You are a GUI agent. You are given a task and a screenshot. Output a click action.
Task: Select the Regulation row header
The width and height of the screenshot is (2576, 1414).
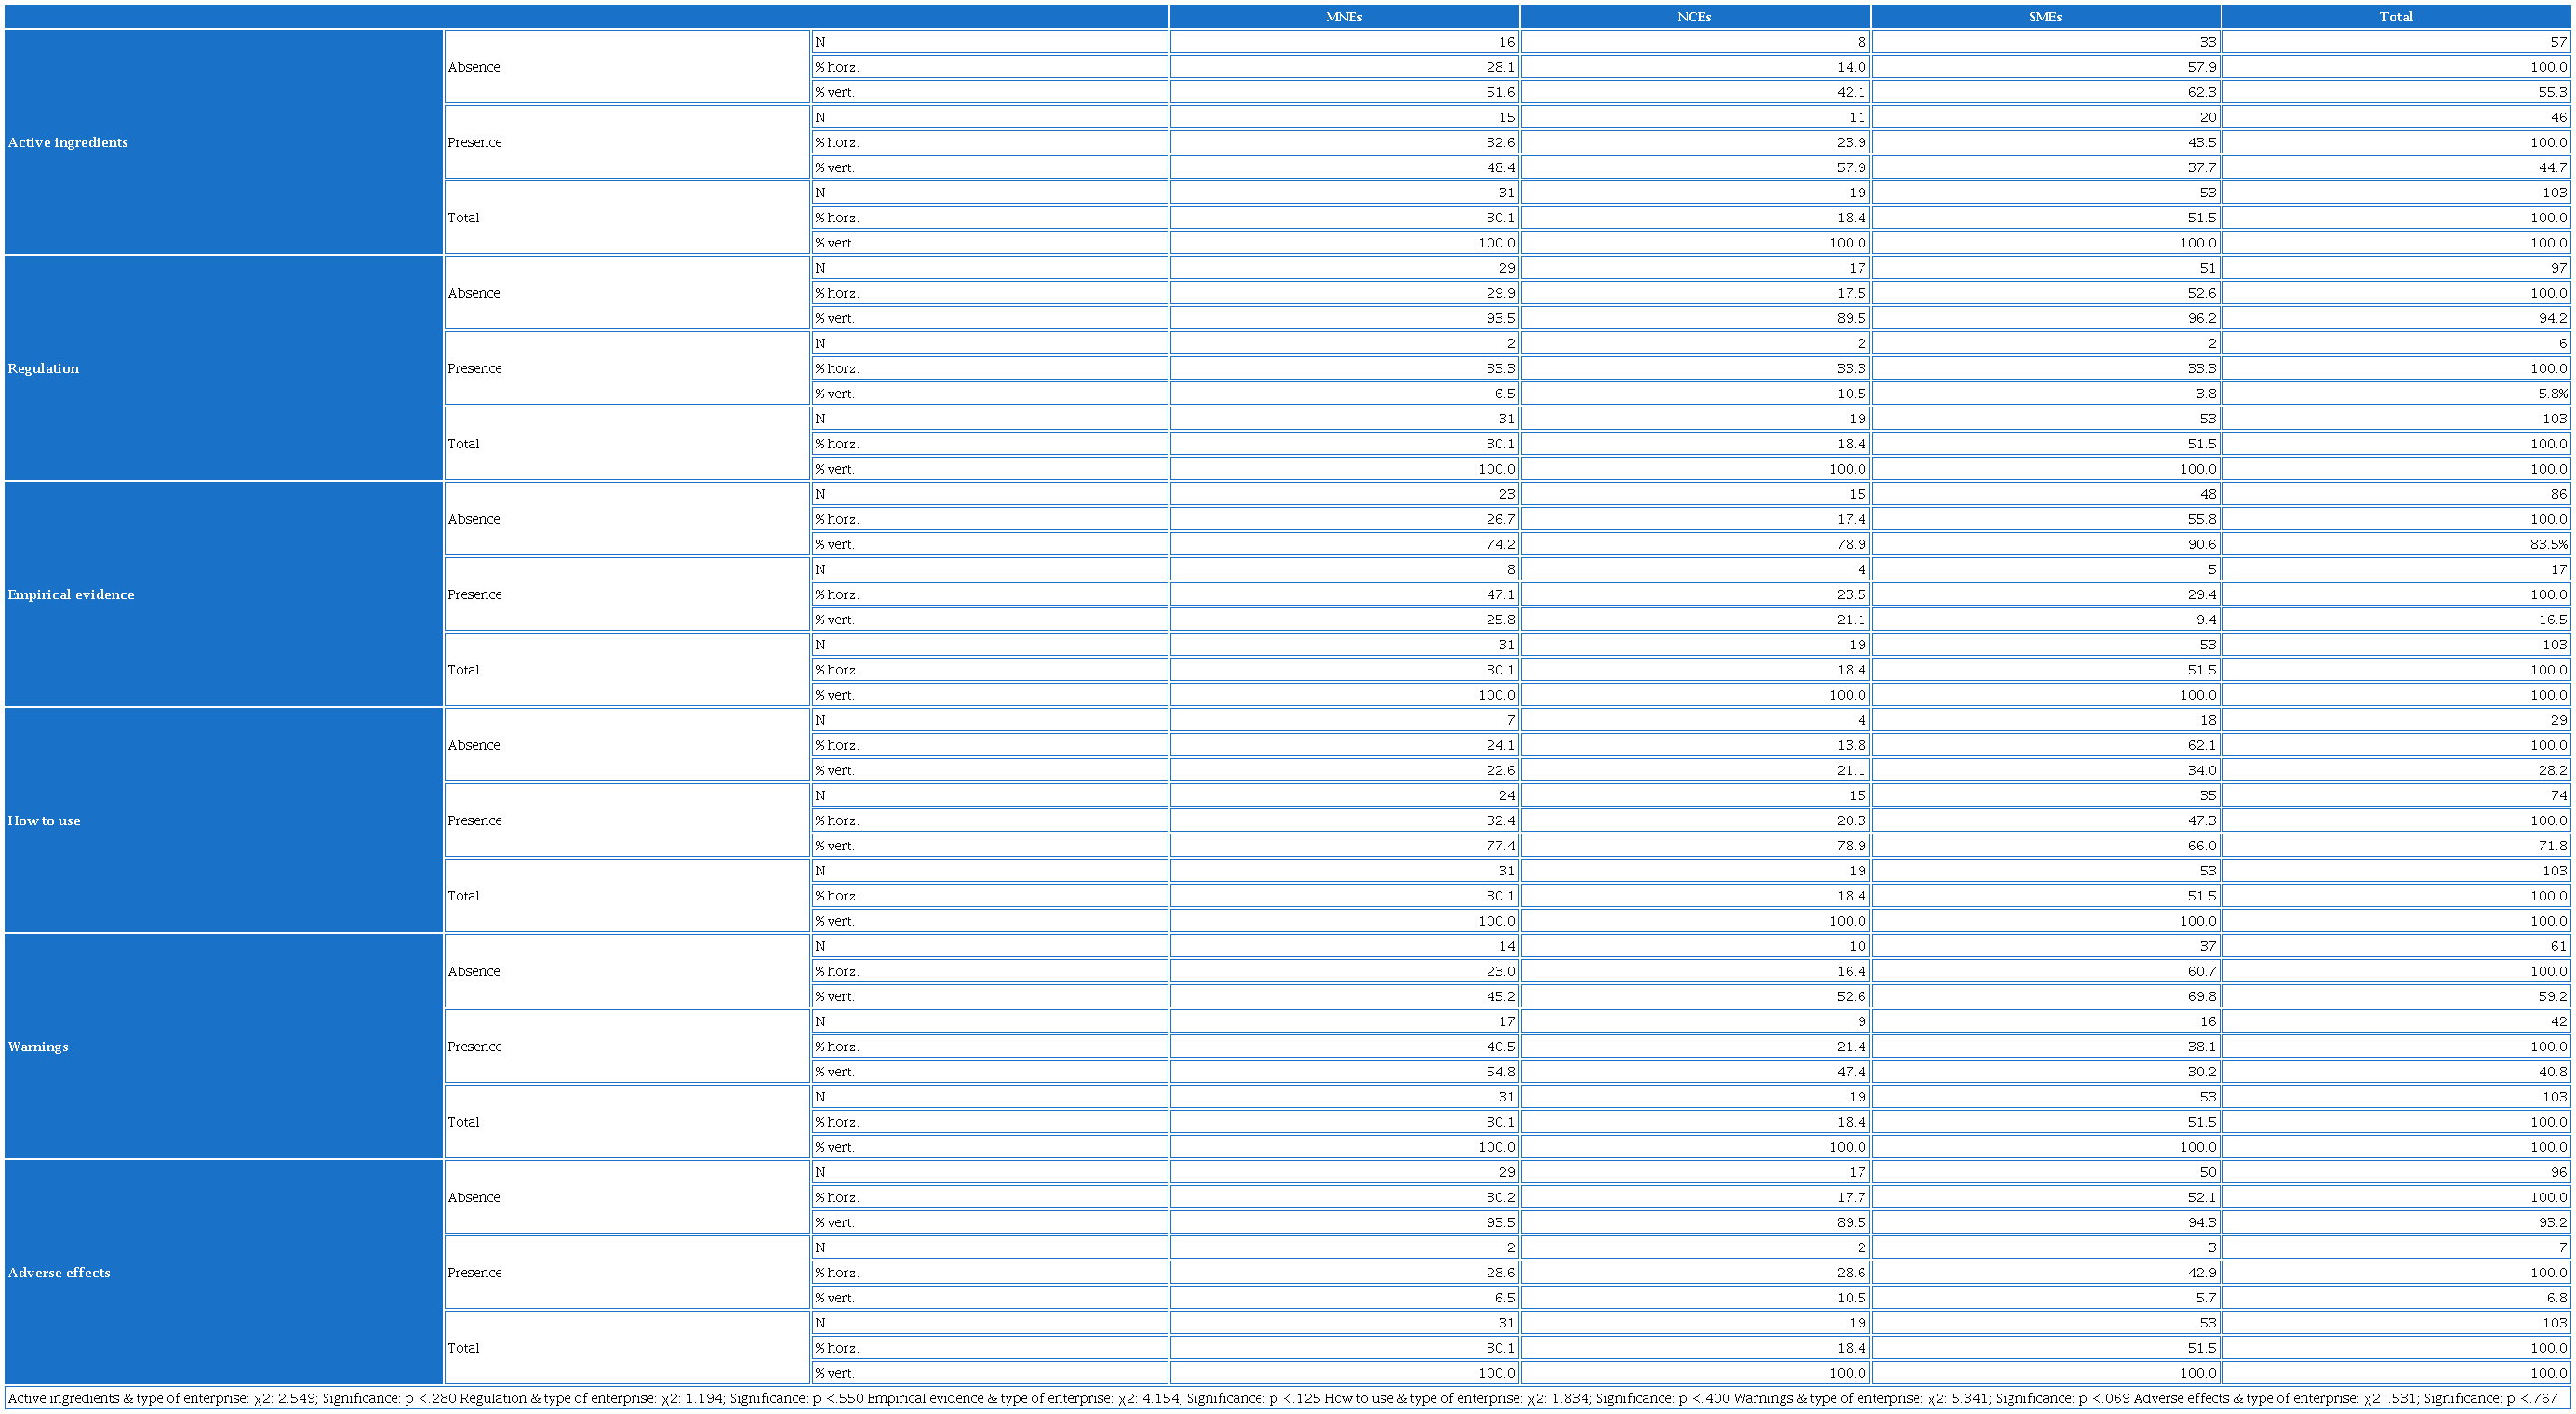[x=43, y=368]
